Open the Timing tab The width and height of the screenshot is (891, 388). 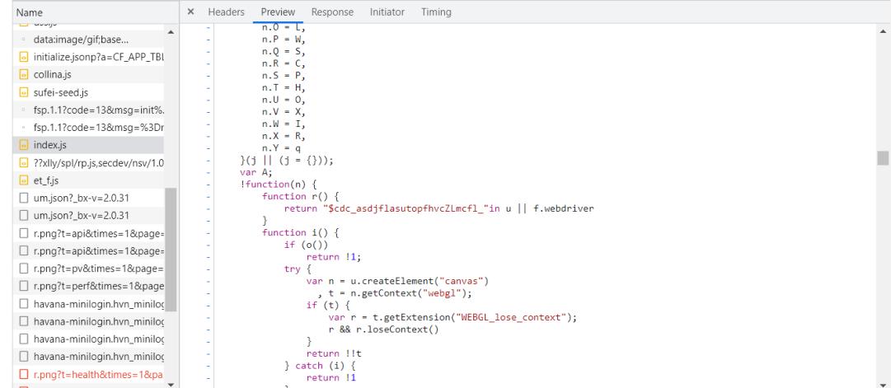436,12
